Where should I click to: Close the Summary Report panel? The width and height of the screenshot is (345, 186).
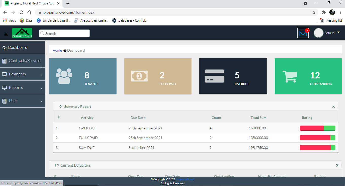click(333, 107)
